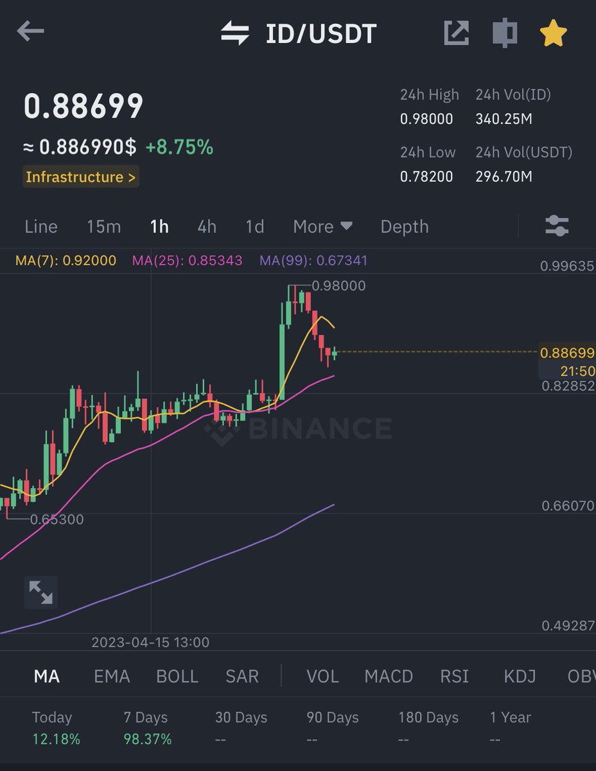Select the 4h interval

click(207, 227)
